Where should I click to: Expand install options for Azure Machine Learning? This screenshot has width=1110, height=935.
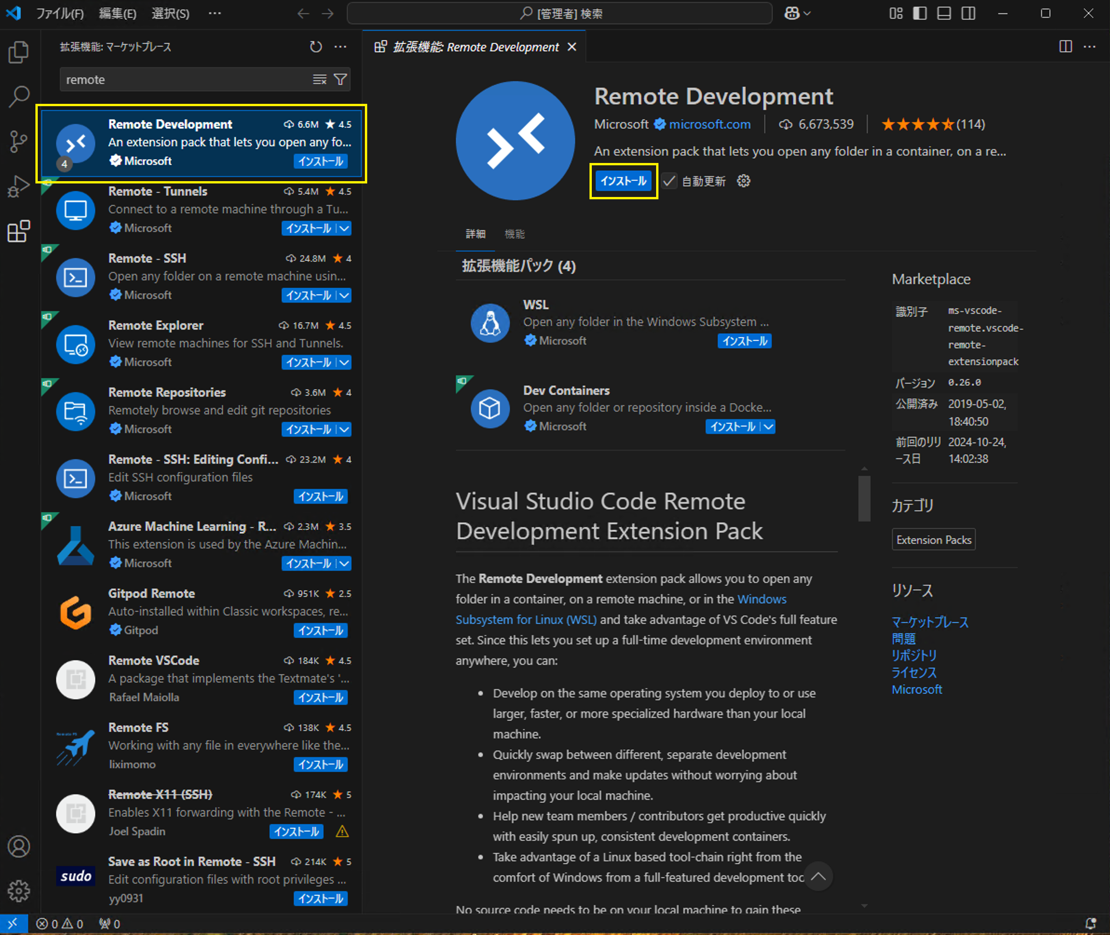coord(344,563)
